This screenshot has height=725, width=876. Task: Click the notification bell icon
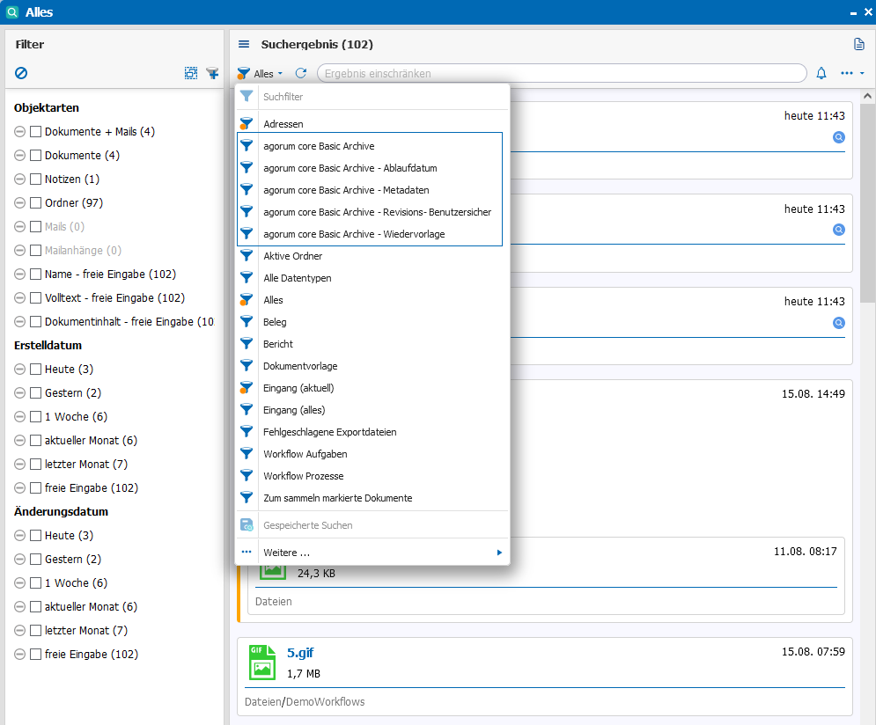click(x=821, y=73)
